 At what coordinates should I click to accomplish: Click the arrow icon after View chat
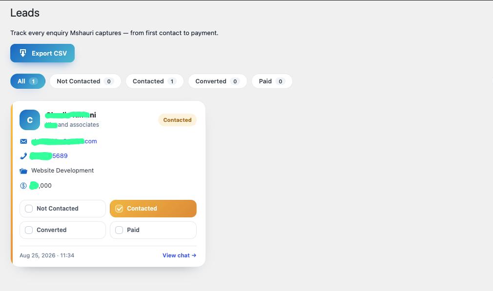[x=194, y=255]
